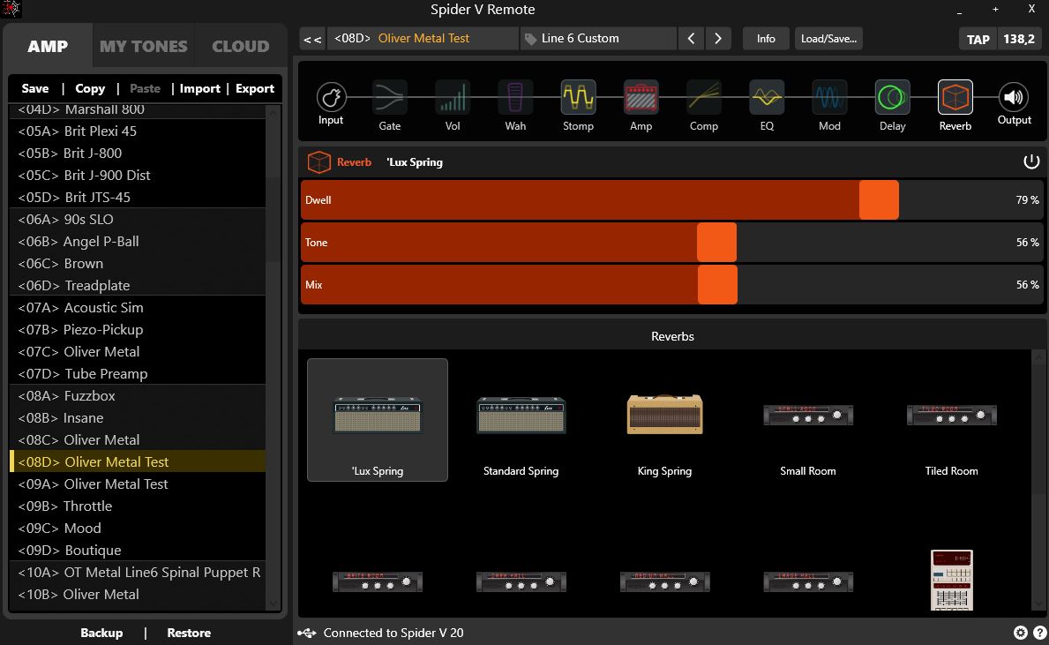Select the Vol pedal block

pyautogui.click(x=453, y=105)
